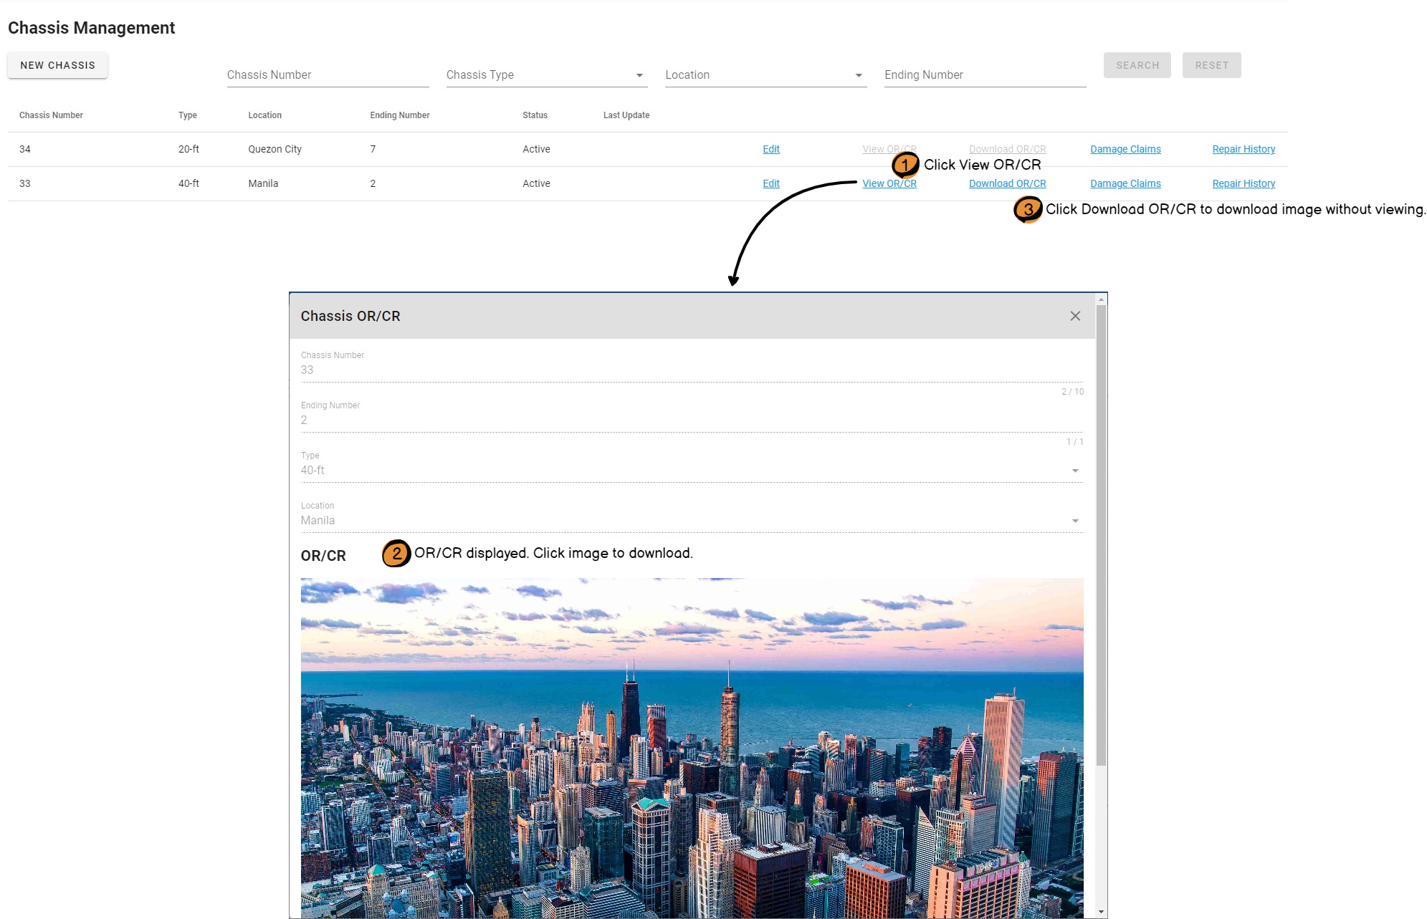1427x919 pixels.
Task: Click the dialog scrollbar up arrow
Action: click(x=1101, y=299)
